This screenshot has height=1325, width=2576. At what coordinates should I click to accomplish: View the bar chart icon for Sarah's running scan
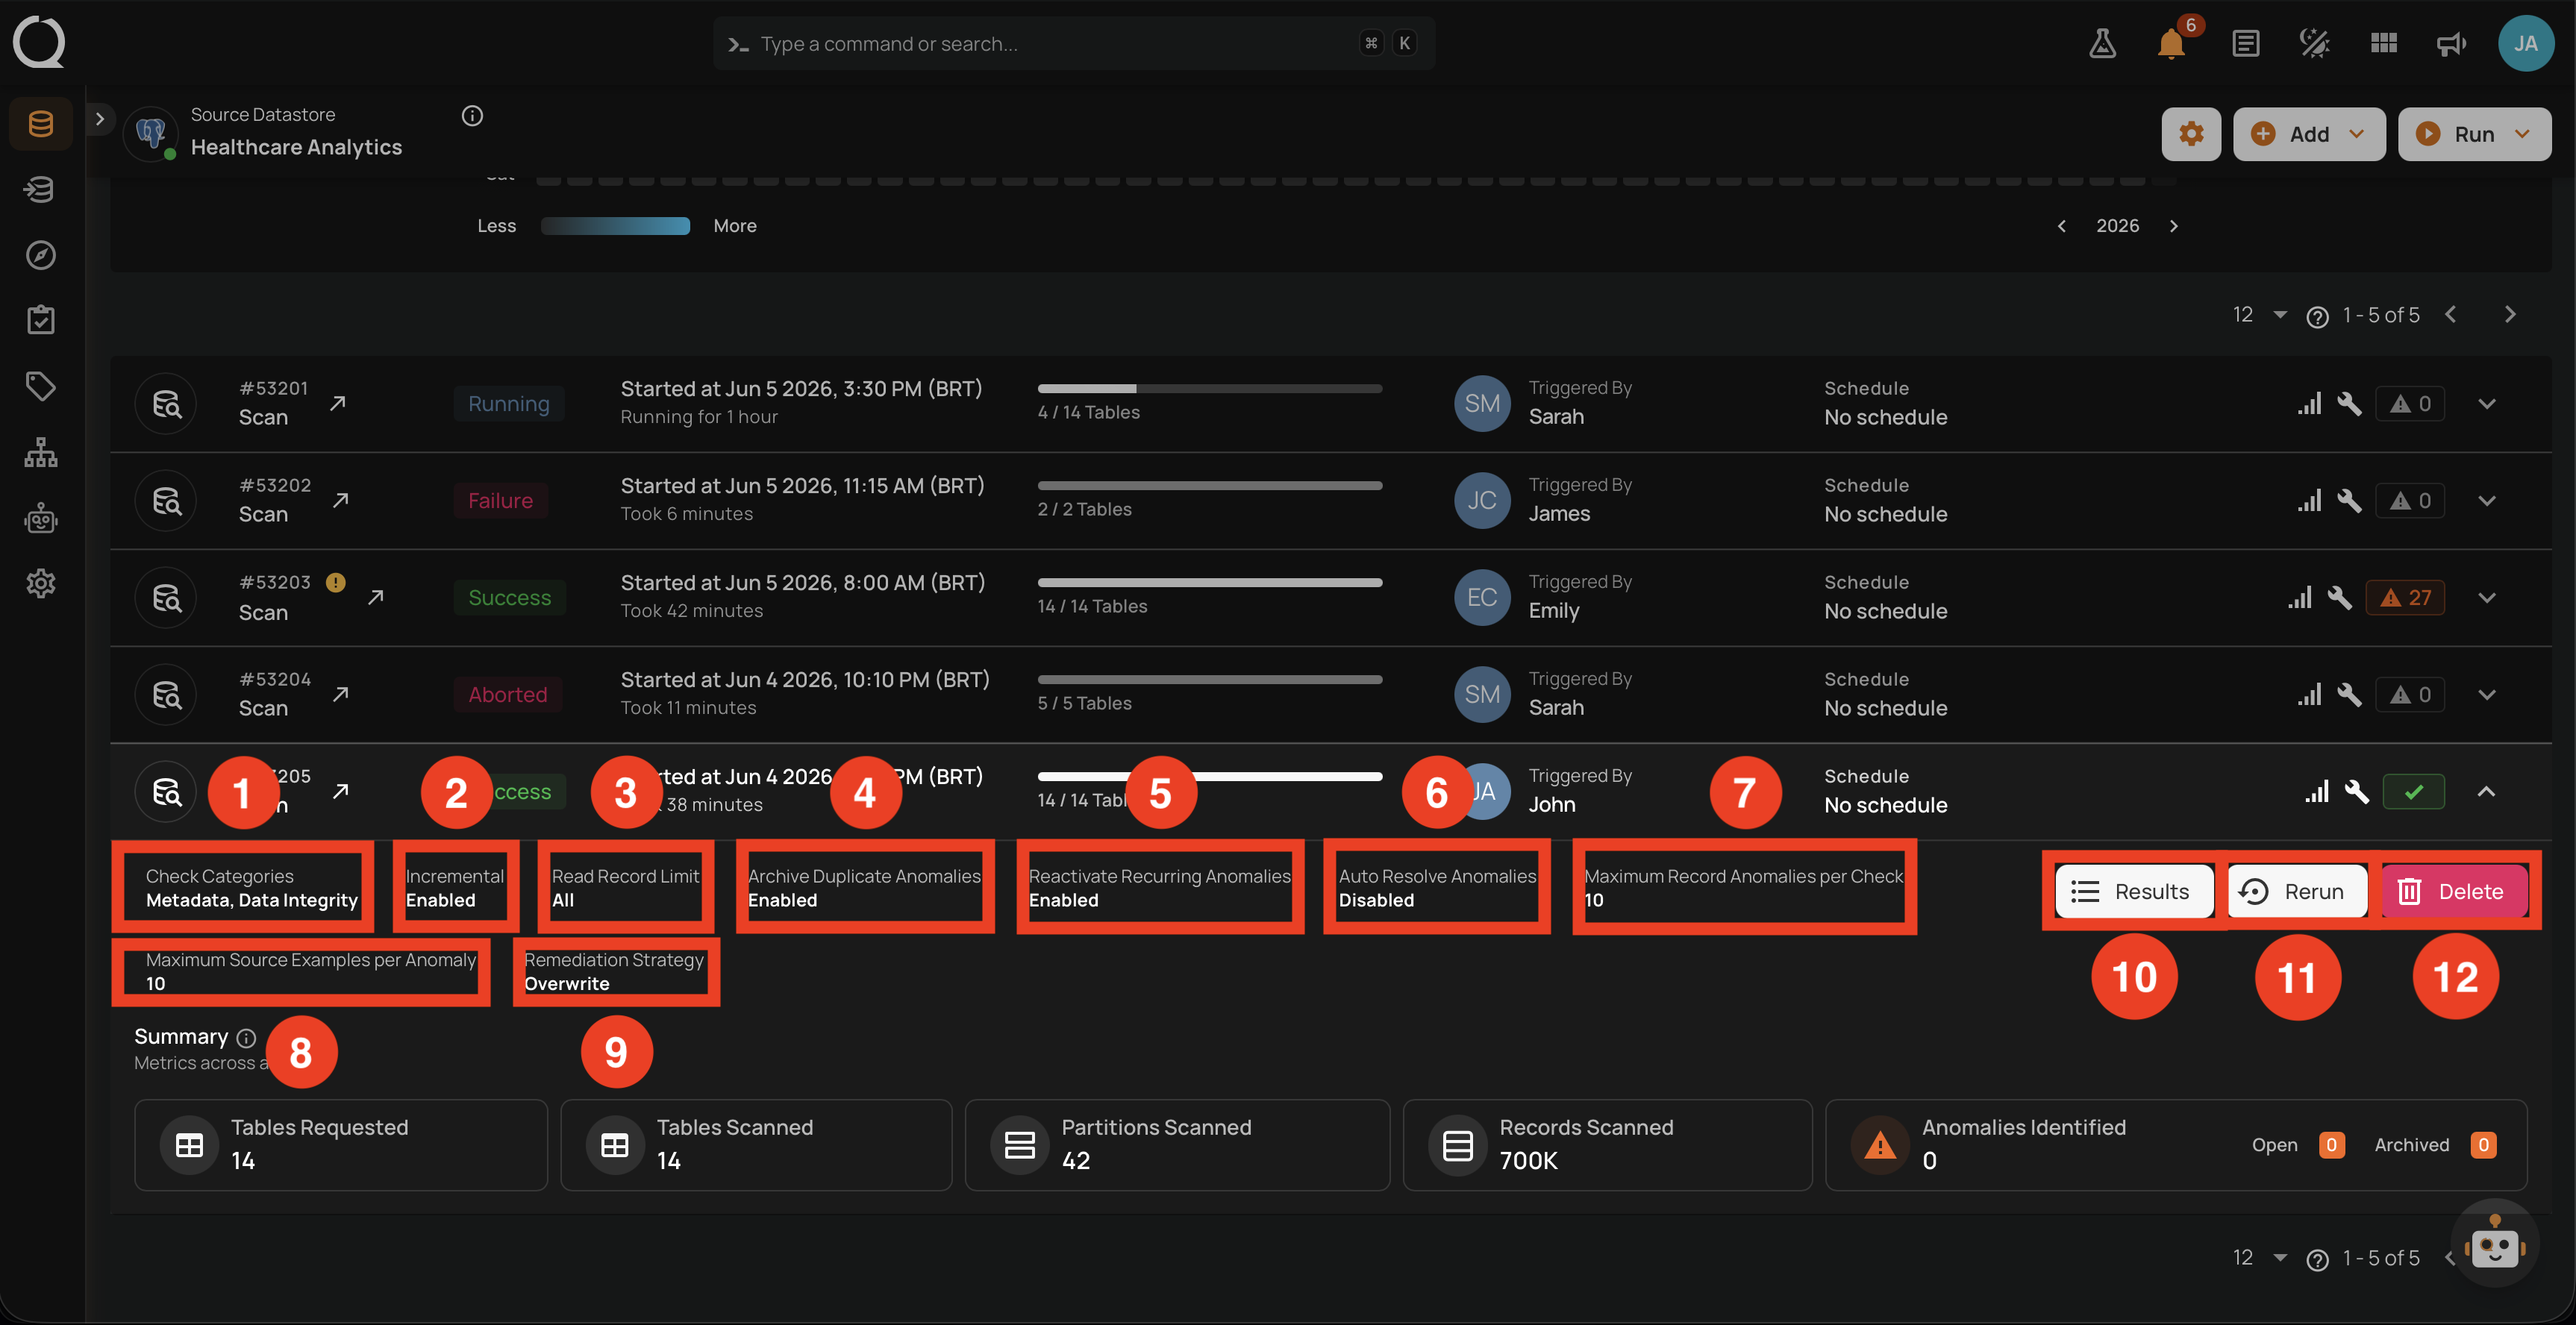pos(2309,404)
